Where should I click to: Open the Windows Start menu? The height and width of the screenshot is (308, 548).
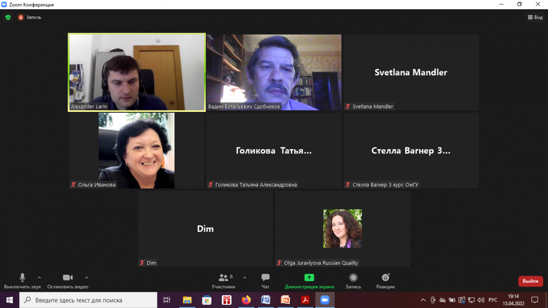tap(10, 300)
